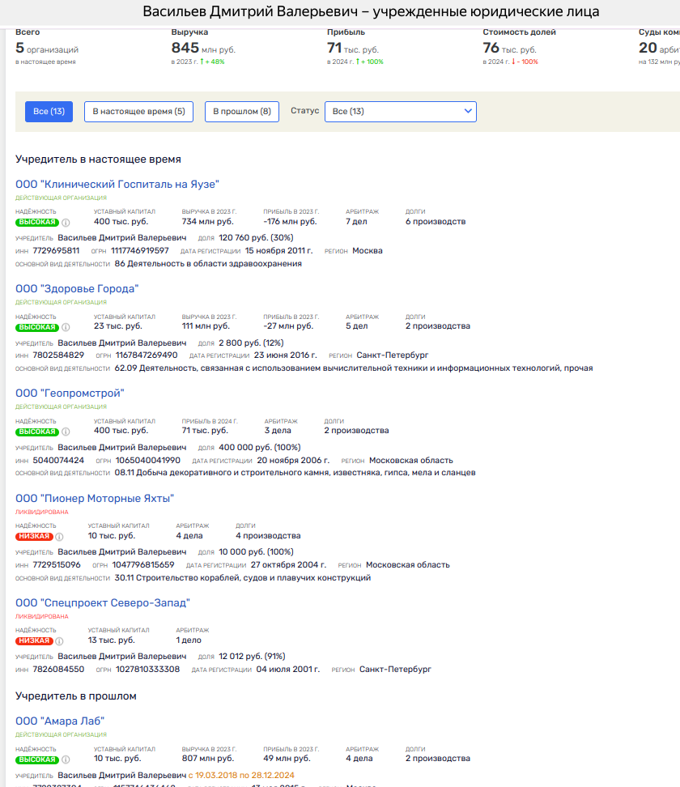Click the profit summary "71 тыс. руб."

[x=353, y=49]
